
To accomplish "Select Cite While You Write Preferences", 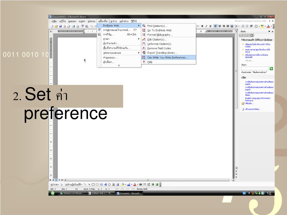I will 168,57.
